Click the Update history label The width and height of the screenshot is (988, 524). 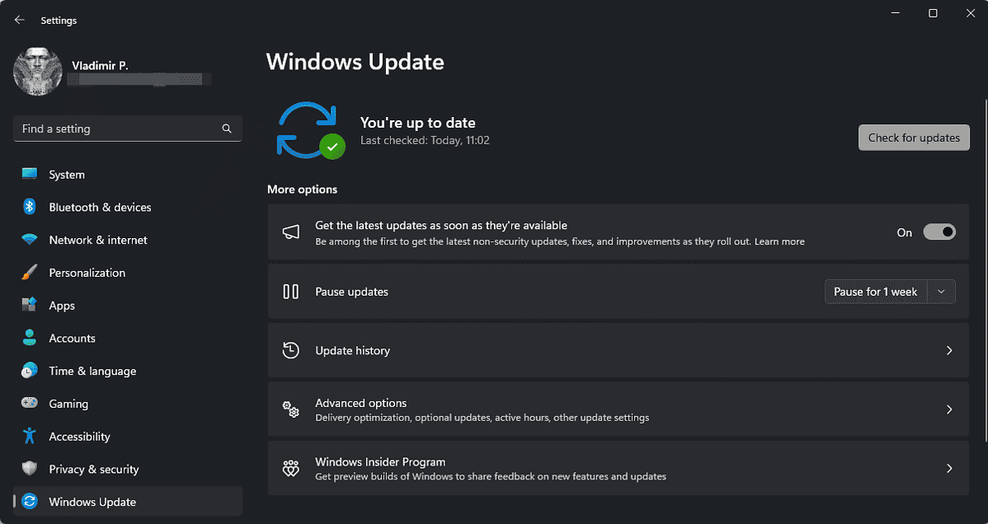352,350
